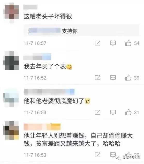Repost the 16:52 comment
Viewport: 144px width, 164px height.
[97, 78]
